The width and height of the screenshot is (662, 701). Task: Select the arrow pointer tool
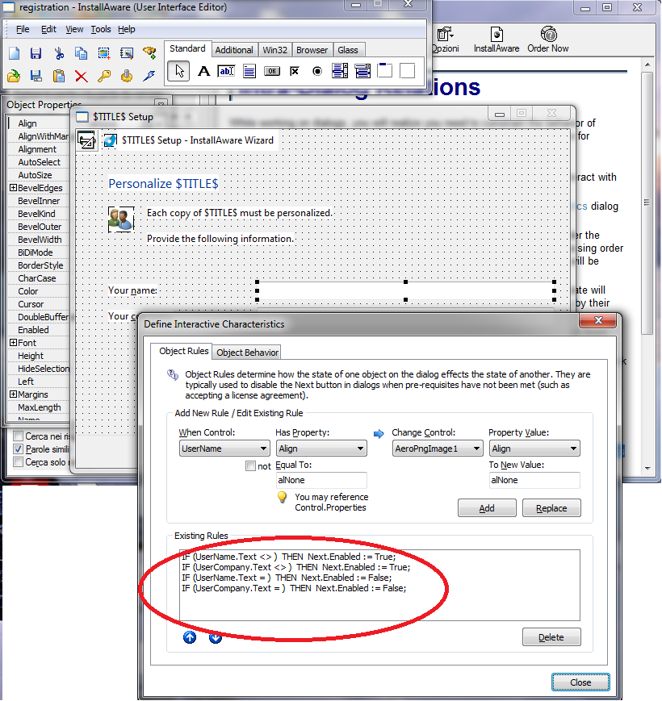click(x=178, y=71)
